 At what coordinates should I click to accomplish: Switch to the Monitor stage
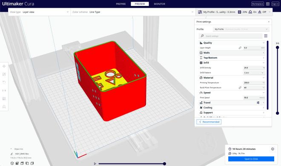click(x=160, y=4)
